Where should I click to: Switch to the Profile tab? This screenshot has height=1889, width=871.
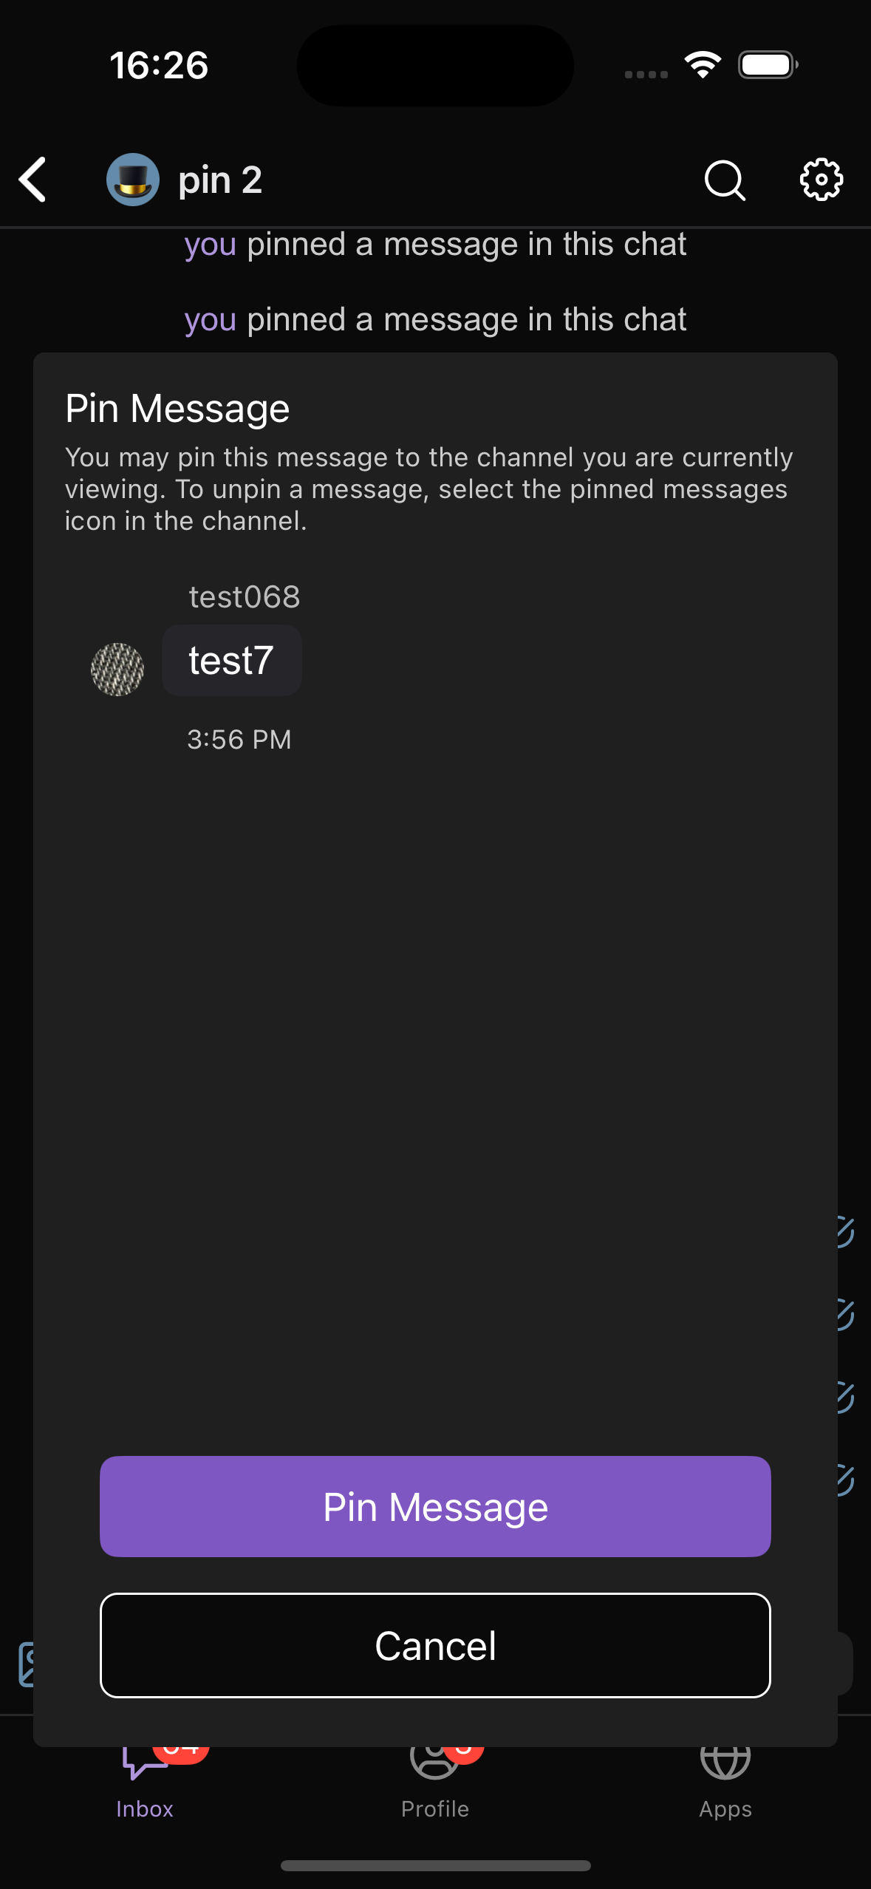(435, 1788)
